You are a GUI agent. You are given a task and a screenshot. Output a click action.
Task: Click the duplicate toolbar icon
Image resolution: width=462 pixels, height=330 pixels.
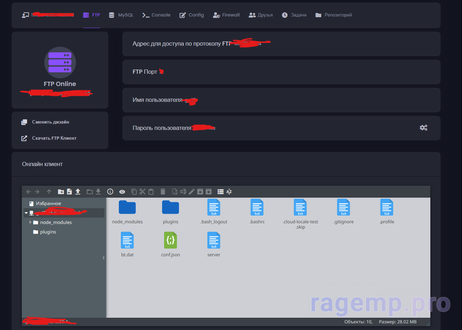(175, 192)
